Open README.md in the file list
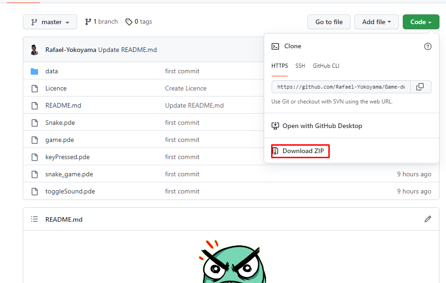446x283 pixels. (63, 106)
